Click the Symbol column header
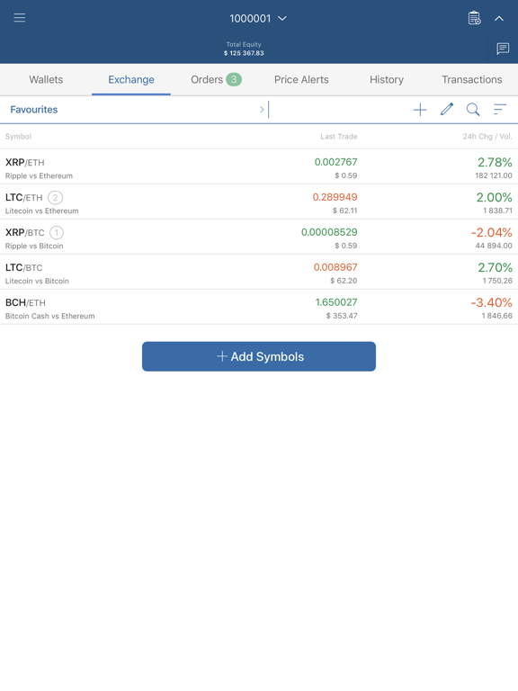This screenshot has height=691, width=518. (x=18, y=137)
